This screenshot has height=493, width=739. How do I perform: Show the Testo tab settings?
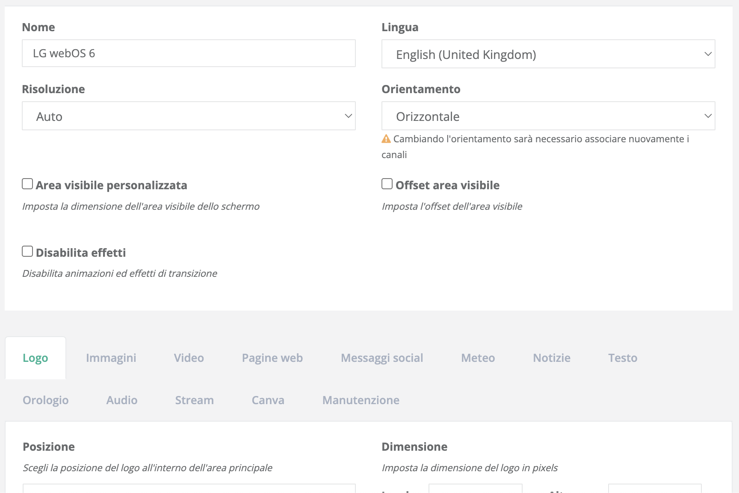coord(623,358)
